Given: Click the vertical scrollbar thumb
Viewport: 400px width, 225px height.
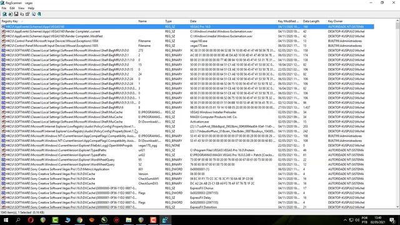Looking at the screenshot, I should coord(397,26).
